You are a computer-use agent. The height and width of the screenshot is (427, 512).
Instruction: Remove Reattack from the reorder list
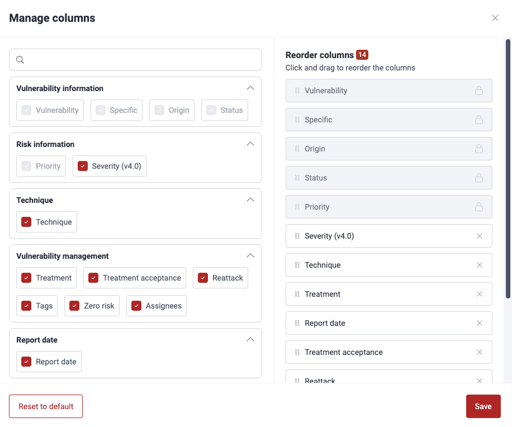(x=479, y=380)
